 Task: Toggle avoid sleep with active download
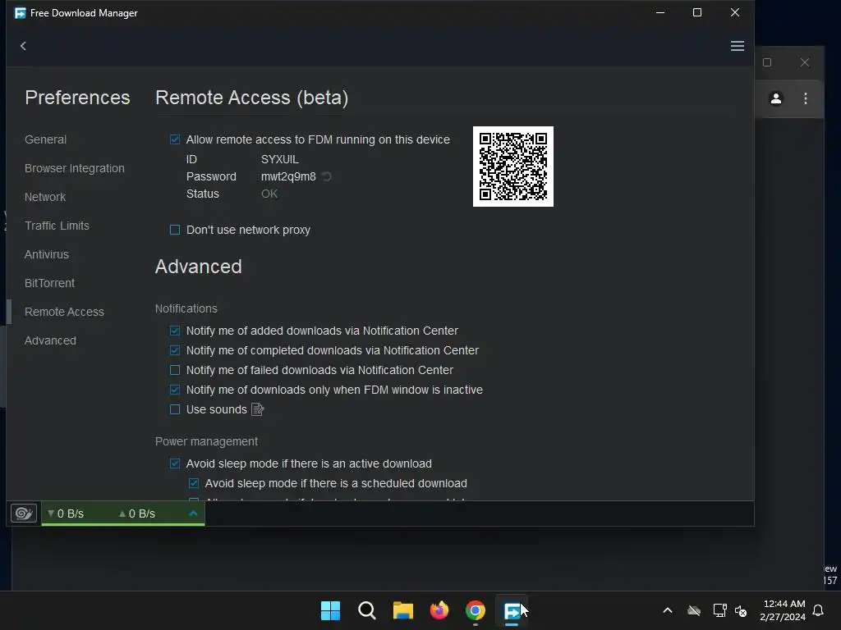[175, 463]
